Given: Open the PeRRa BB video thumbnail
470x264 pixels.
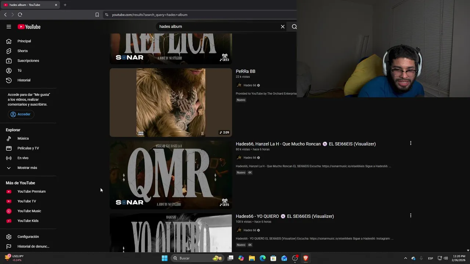Looking at the screenshot, I should coord(171,102).
